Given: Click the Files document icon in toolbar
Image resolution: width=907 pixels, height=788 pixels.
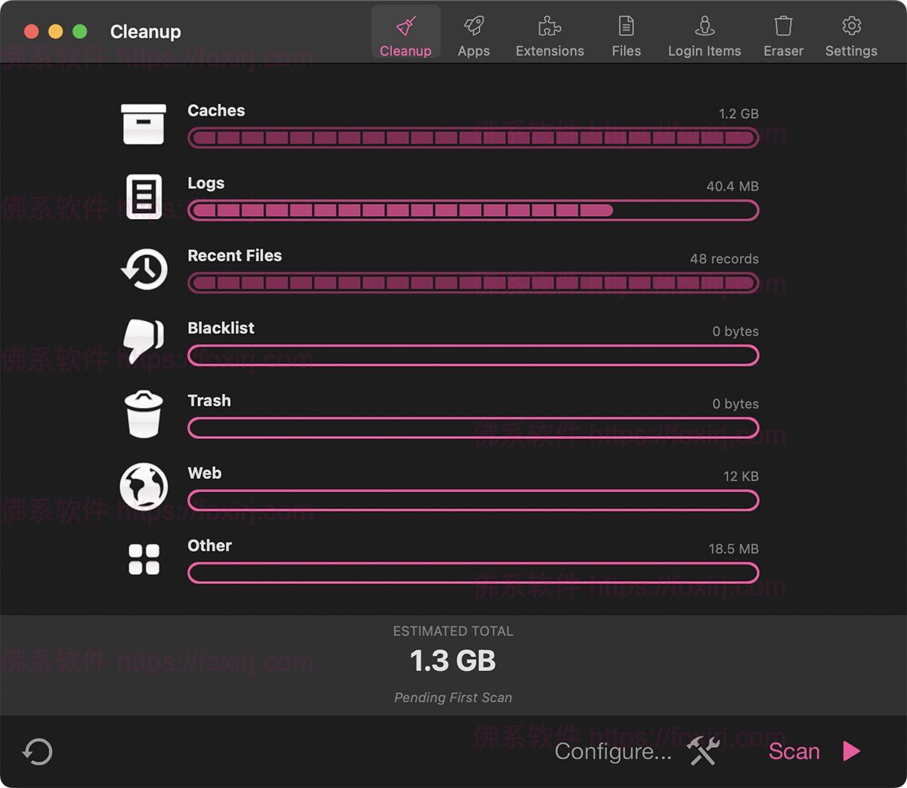Looking at the screenshot, I should 626,25.
